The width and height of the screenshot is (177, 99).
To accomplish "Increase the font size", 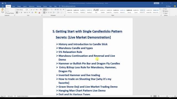I will [32, 10].
